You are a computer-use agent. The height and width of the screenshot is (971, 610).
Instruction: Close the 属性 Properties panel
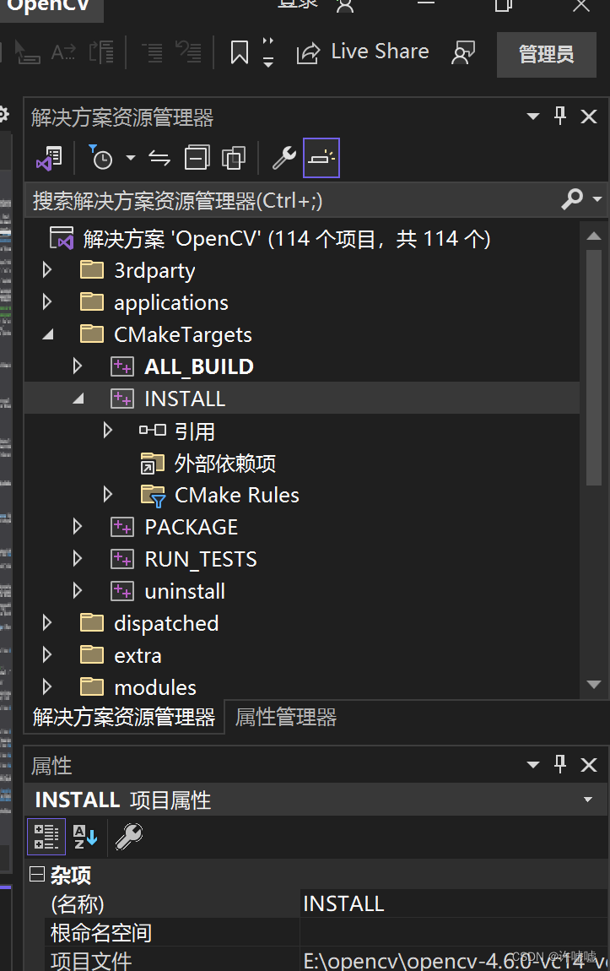click(589, 765)
